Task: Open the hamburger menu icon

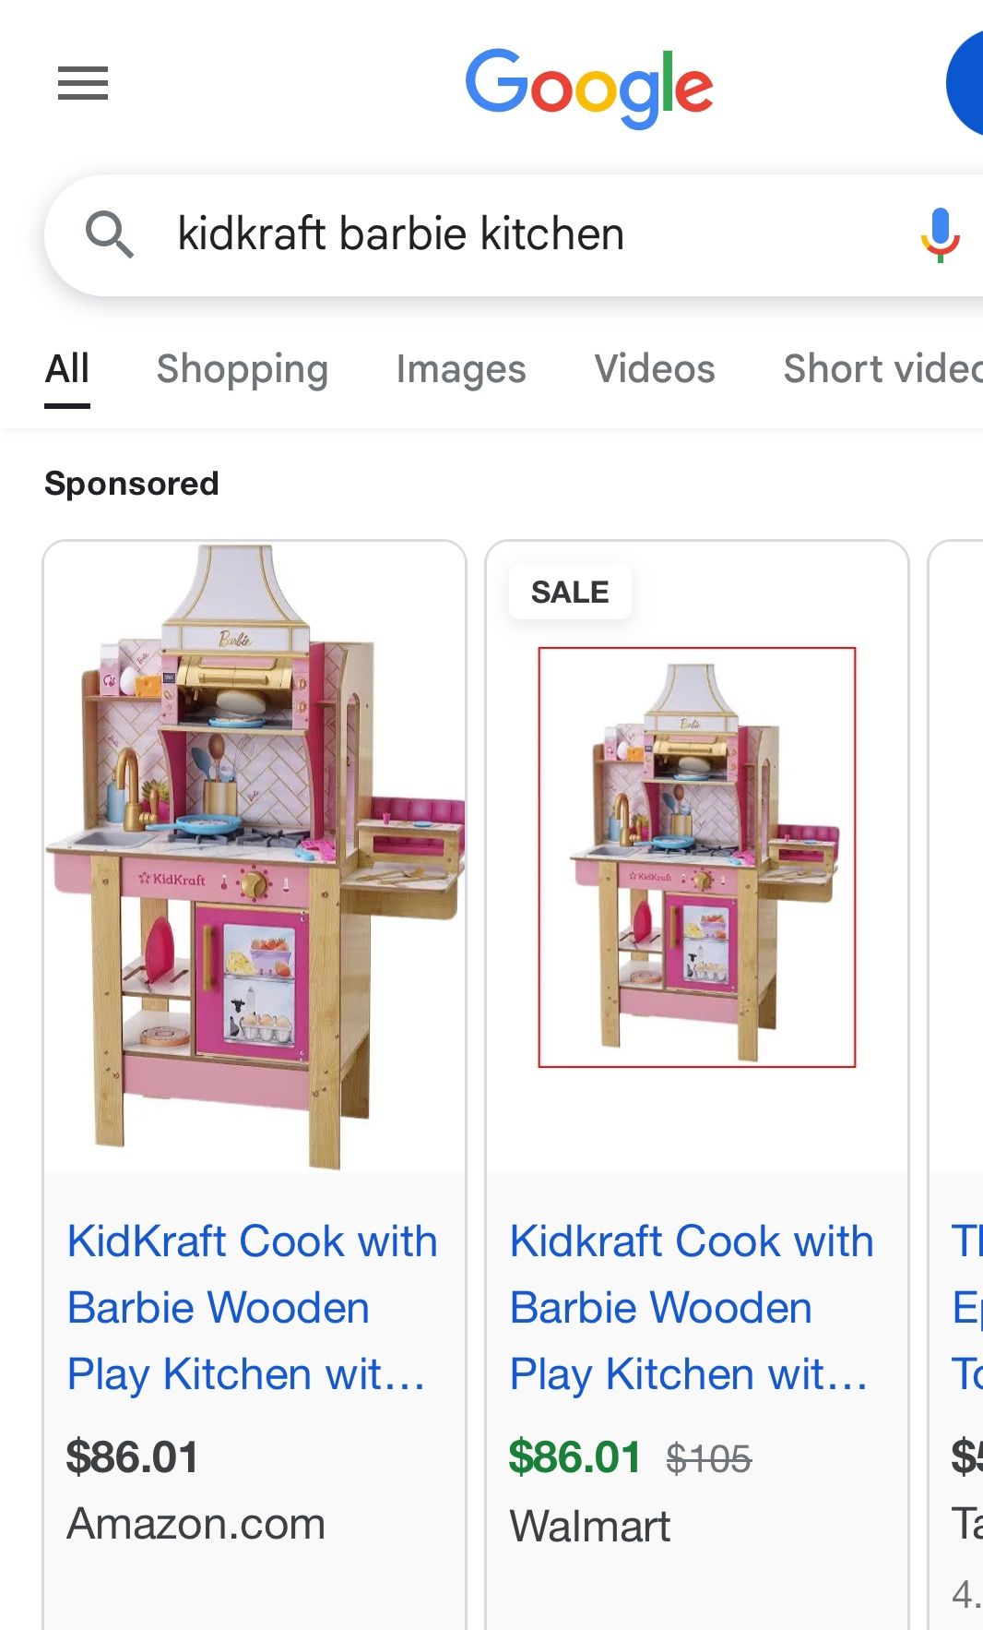Action: [83, 83]
